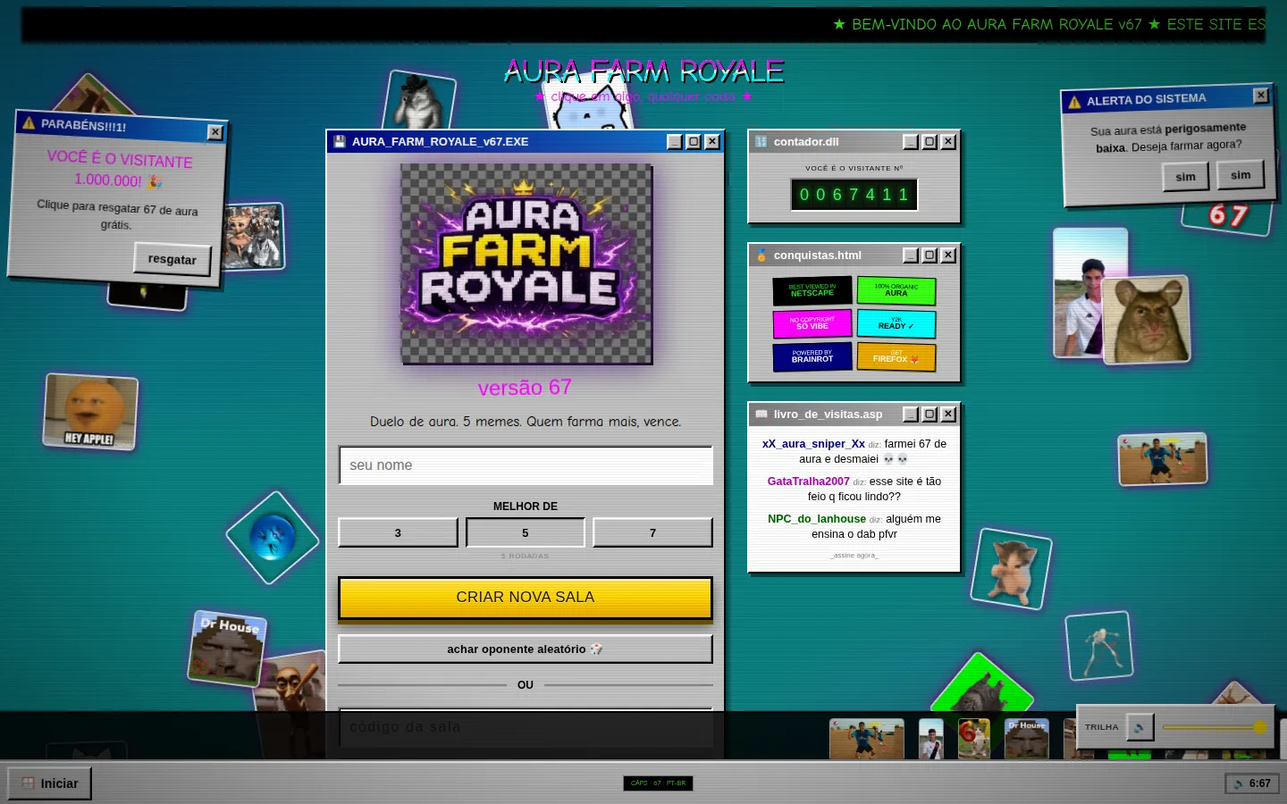
Task: Click the seu nome input field
Action: [526, 465]
